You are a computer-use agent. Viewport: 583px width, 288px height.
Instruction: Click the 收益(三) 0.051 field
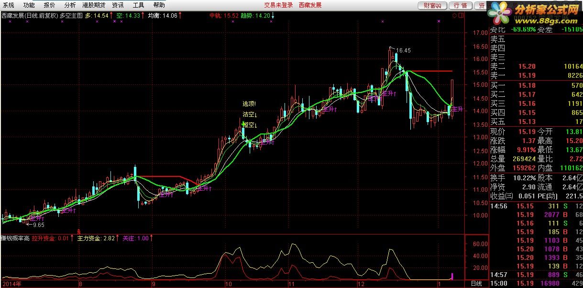[x=512, y=195]
